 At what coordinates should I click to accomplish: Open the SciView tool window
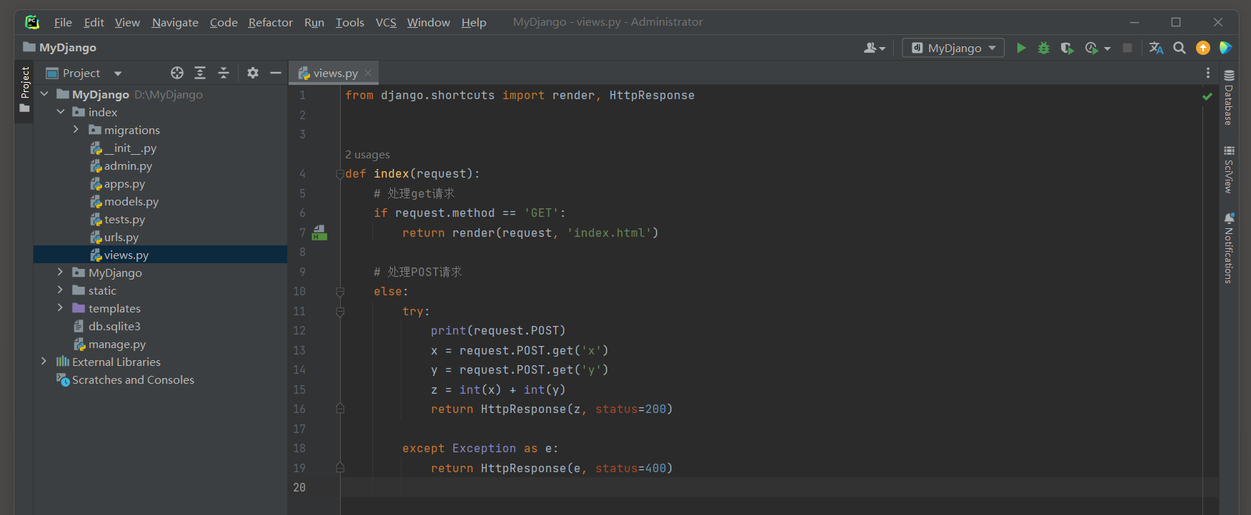click(1229, 170)
